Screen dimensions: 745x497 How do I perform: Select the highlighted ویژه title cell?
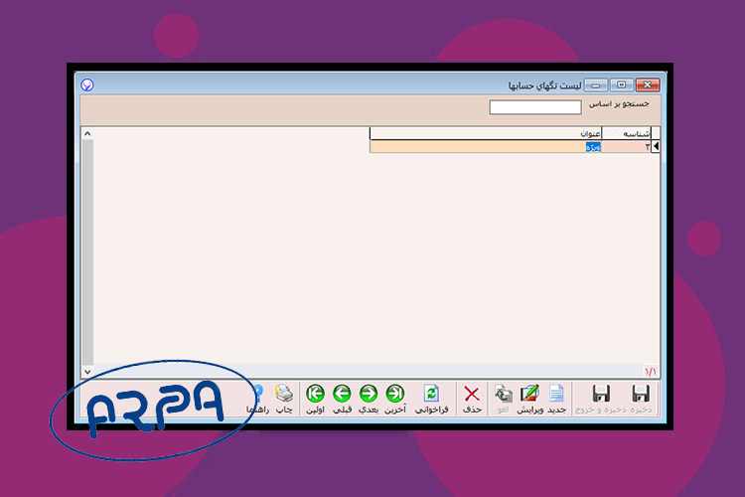click(486, 146)
